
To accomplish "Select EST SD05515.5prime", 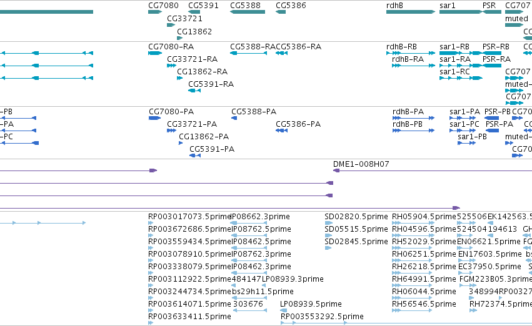I will (356, 229).
